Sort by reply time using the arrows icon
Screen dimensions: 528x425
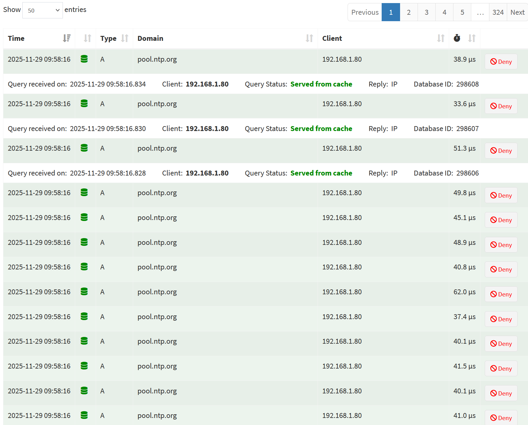tap(472, 38)
